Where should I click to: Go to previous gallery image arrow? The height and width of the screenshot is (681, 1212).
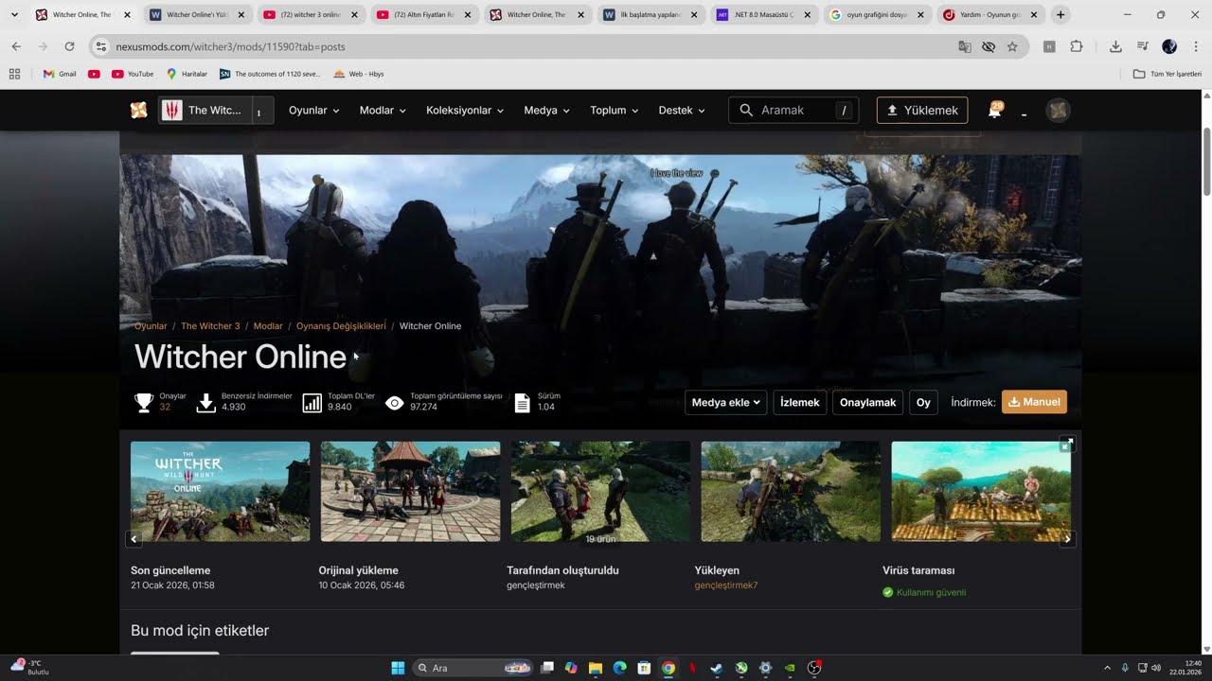(134, 539)
